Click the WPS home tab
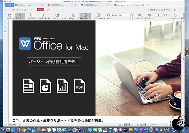Image resolution: width=189 pixels, height=133 pixels. click(9, 5)
